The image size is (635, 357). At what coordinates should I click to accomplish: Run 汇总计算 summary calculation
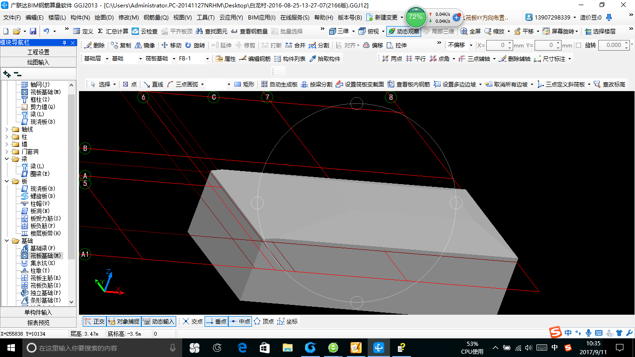[x=113, y=31]
